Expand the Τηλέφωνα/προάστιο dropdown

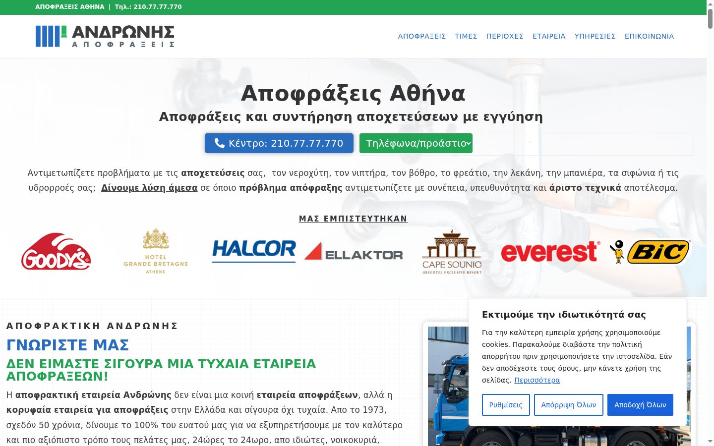coord(416,143)
